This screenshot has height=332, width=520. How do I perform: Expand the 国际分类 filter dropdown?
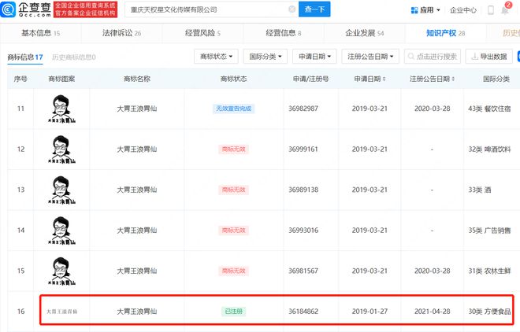266,57
